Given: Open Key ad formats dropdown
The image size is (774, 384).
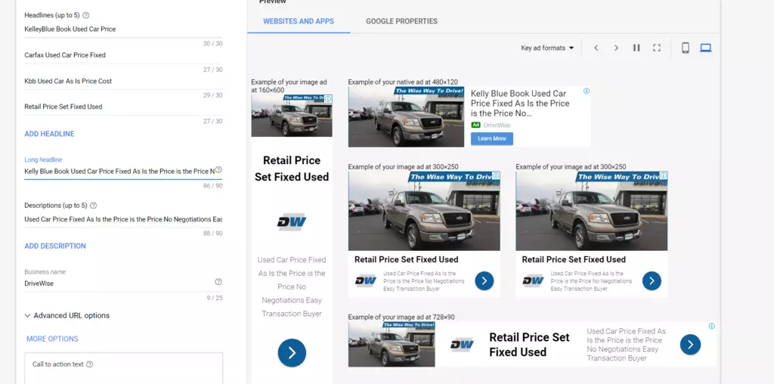Looking at the screenshot, I should pyautogui.click(x=547, y=48).
